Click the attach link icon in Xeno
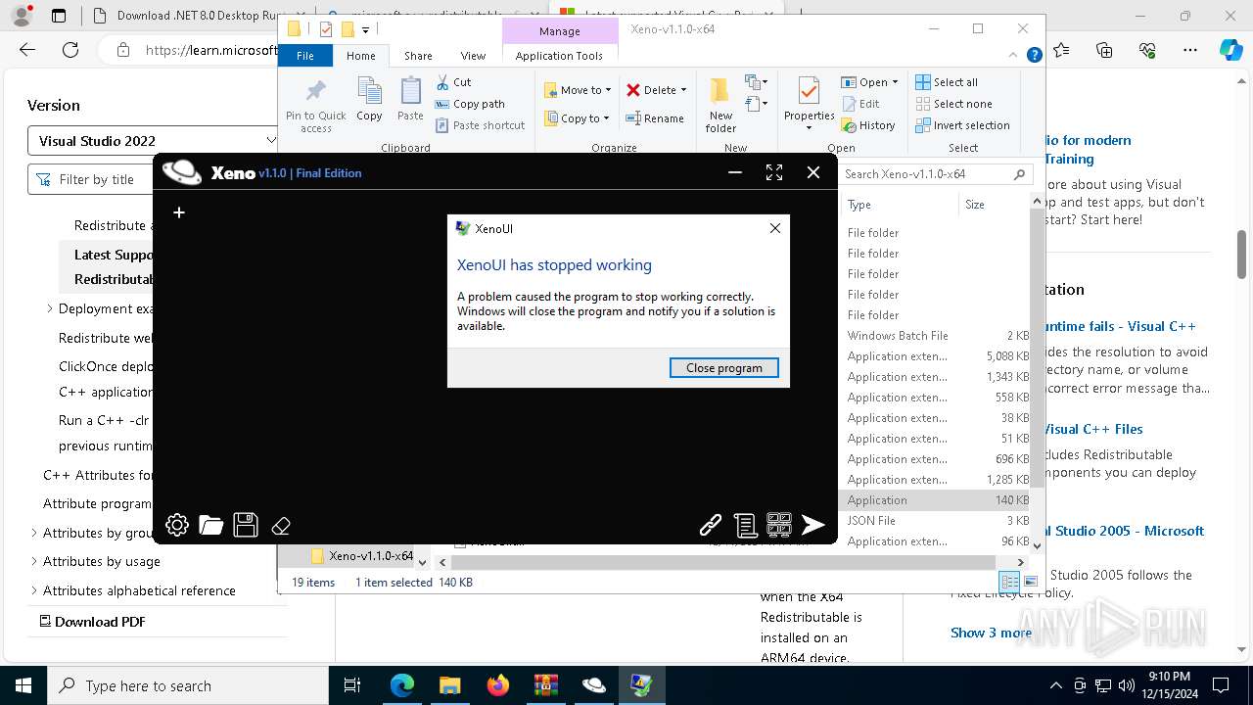This screenshot has width=1253, height=705. 711,526
